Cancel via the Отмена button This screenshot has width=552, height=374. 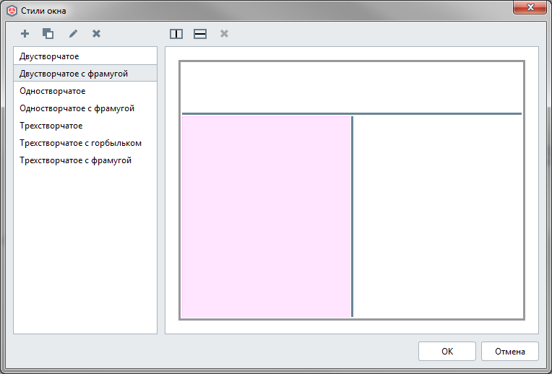pos(510,351)
